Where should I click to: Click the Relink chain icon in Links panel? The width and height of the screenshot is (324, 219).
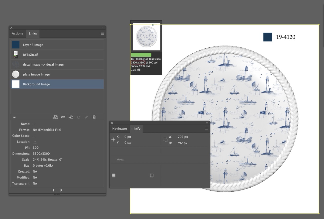point(63,117)
